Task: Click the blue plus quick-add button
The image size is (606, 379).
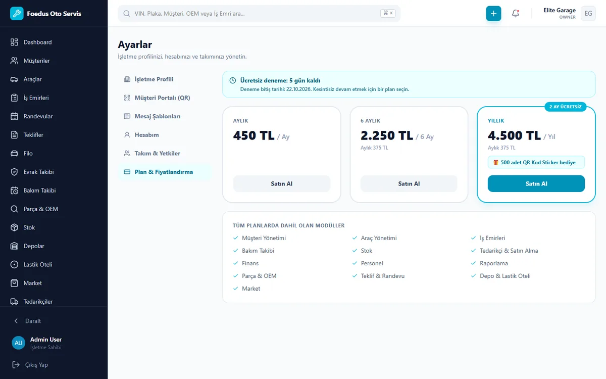Action: (493, 14)
